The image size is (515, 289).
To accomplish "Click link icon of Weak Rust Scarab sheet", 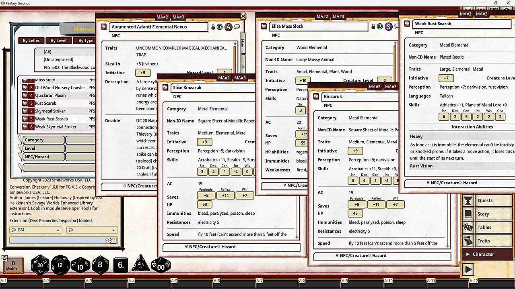I will [x=407, y=24].
